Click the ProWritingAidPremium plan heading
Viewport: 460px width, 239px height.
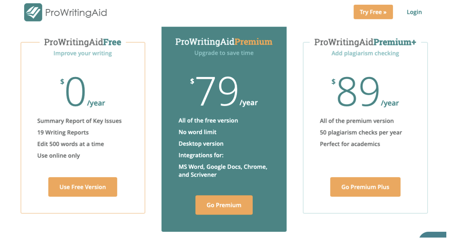click(x=224, y=42)
